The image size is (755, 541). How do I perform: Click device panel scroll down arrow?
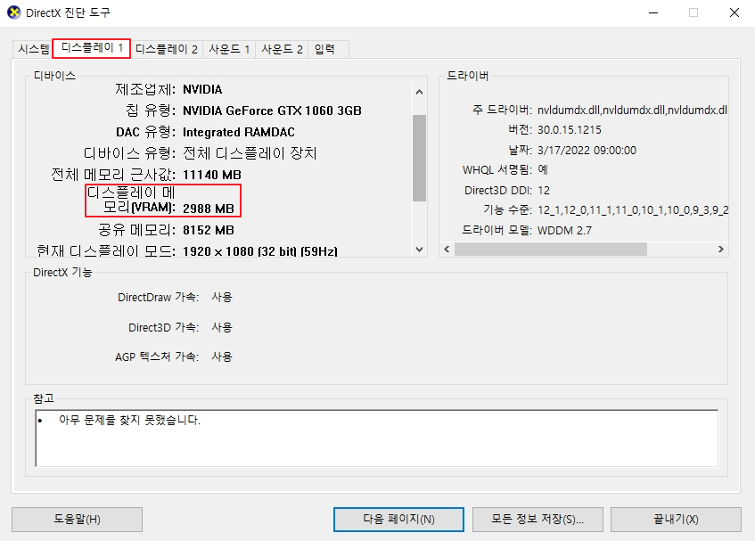pyautogui.click(x=419, y=250)
